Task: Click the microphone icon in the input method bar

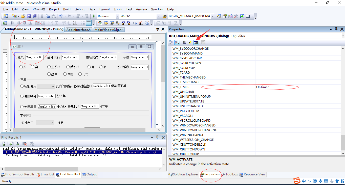Action: point(320,181)
